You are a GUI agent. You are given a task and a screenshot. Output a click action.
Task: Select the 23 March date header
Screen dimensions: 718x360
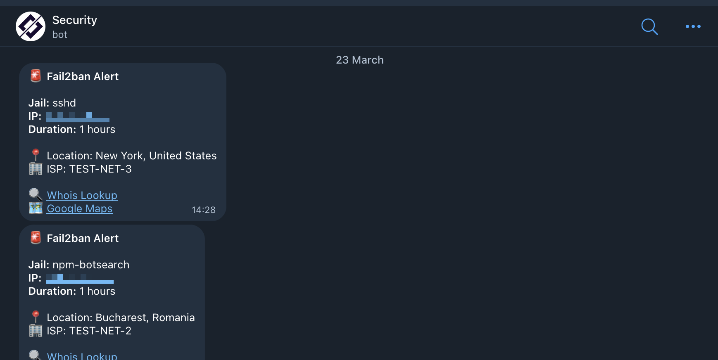359,59
